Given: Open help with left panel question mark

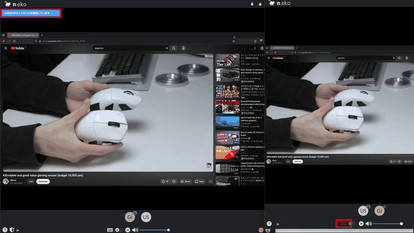Looking at the screenshot, I should [x=5, y=230].
